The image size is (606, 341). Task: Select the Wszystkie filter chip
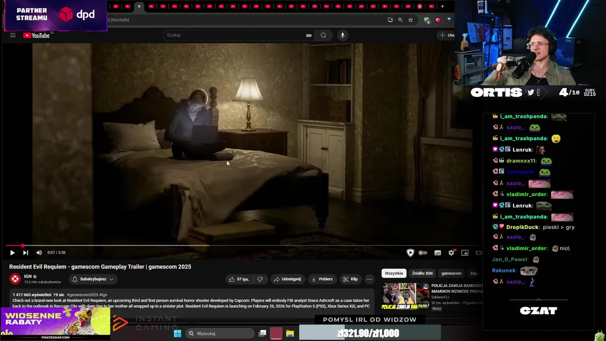[x=394, y=273]
